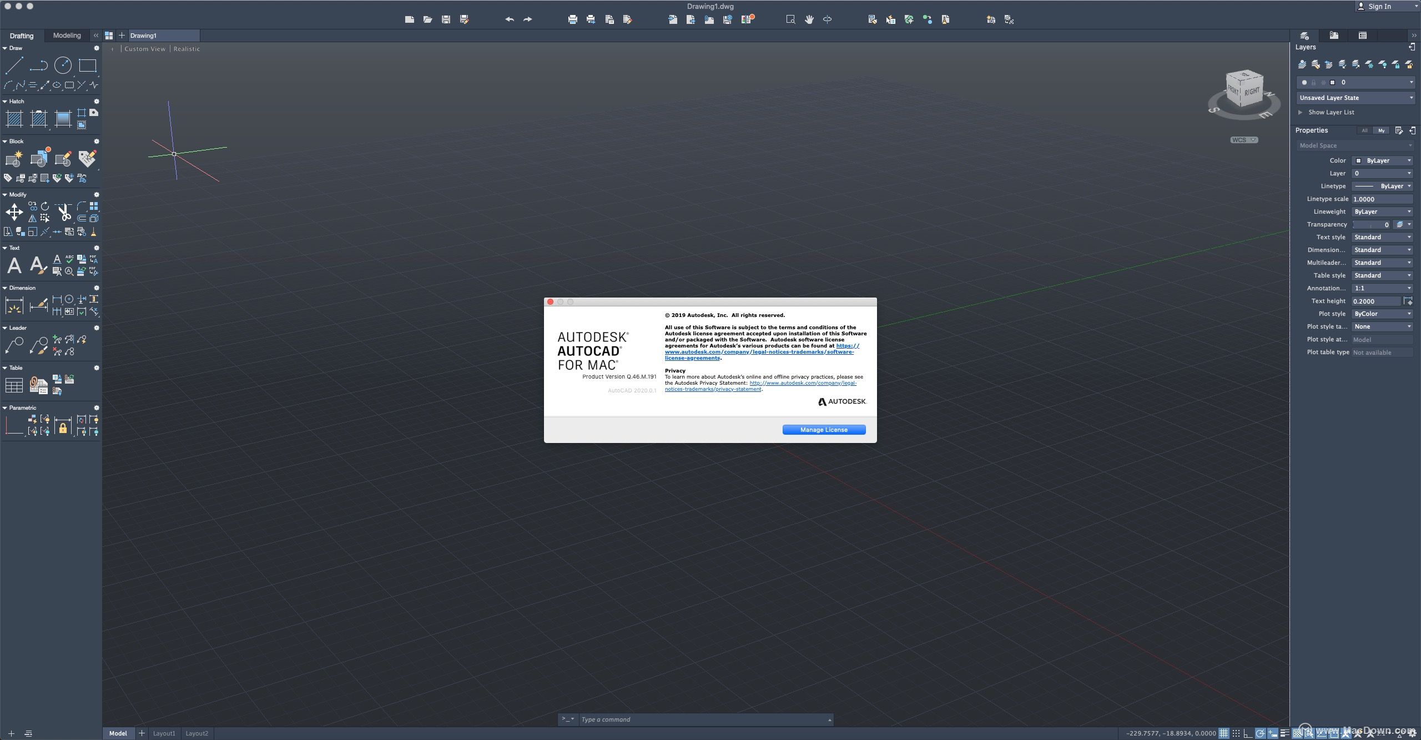1421x740 pixels.
Task: Save the drawing using toolbar disk icon
Action: pyautogui.click(x=446, y=19)
